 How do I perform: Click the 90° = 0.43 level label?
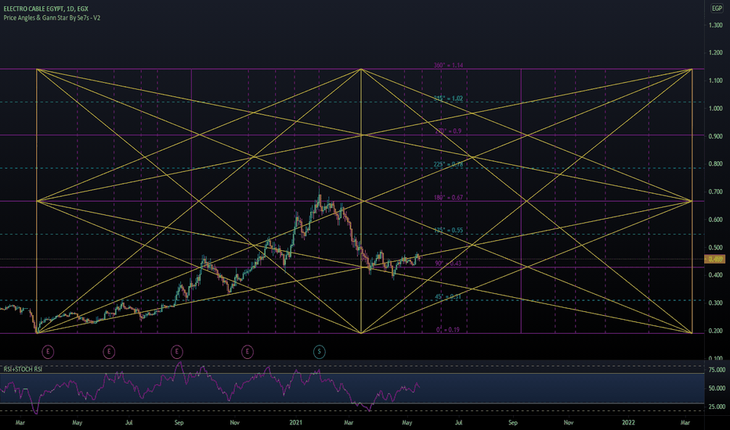(x=448, y=263)
